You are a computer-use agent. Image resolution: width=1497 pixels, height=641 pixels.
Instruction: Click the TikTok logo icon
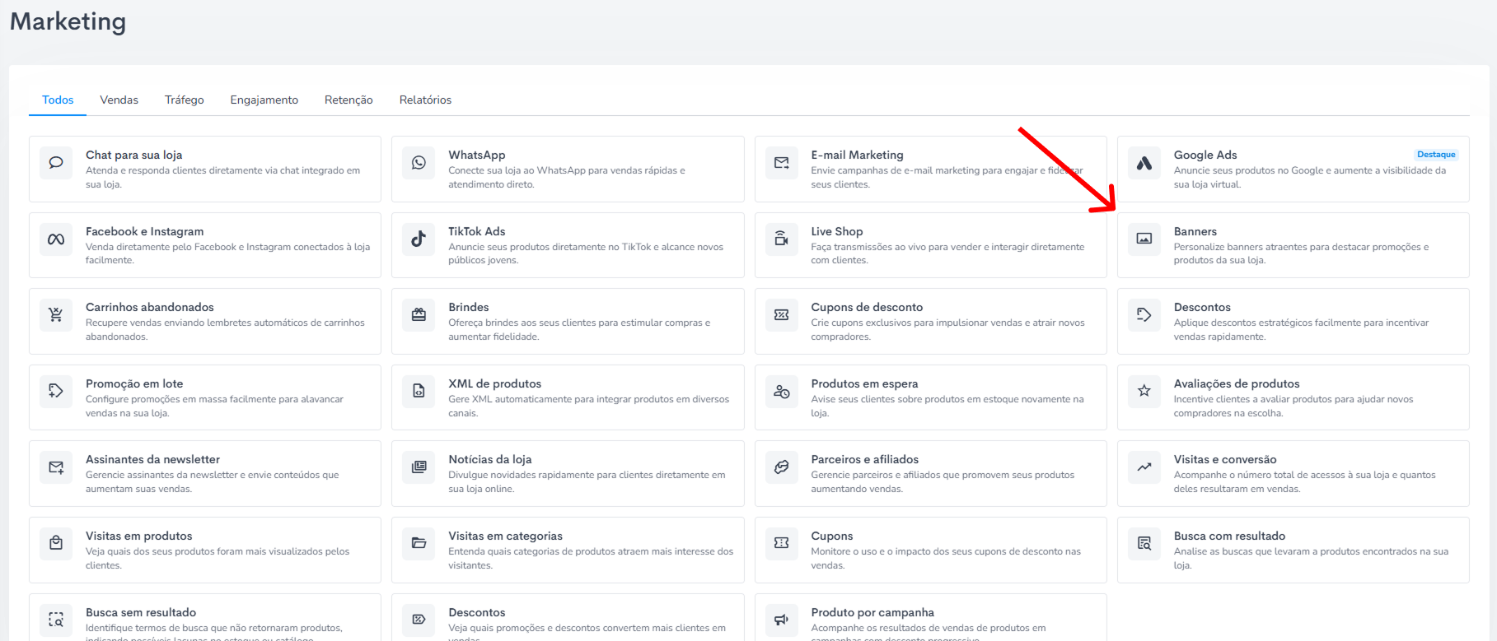(x=419, y=239)
